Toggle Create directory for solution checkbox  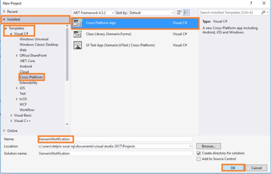click(199, 153)
